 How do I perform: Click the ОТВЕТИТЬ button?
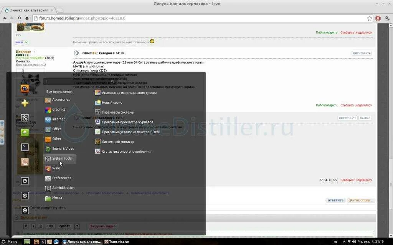point(335,200)
